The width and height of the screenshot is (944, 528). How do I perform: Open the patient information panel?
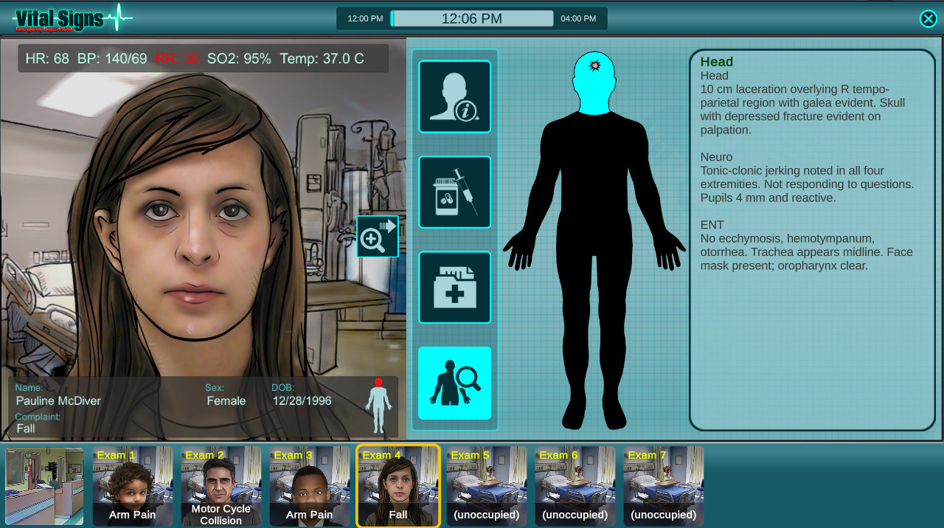pos(454,97)
